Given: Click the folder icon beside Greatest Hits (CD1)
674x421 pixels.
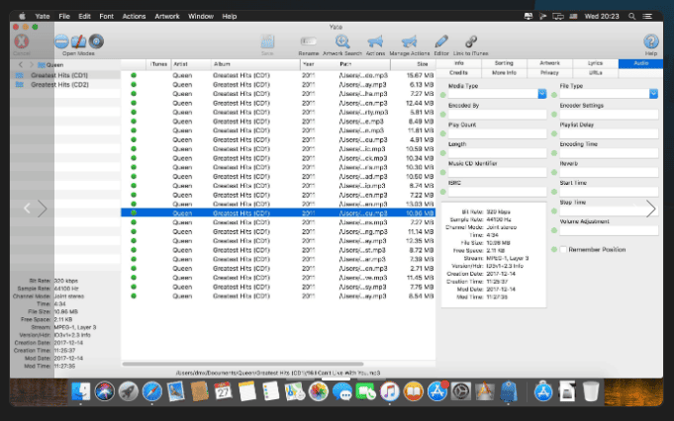Looking at the screenshot, I should pos(20,75).
